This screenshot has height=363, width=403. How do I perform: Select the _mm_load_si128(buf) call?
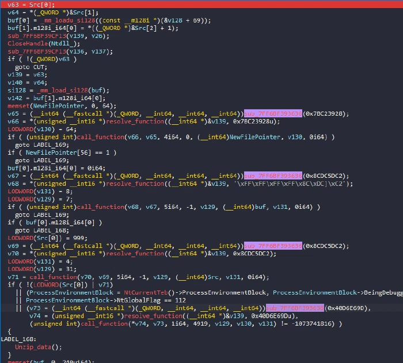[x=73, y=90]
